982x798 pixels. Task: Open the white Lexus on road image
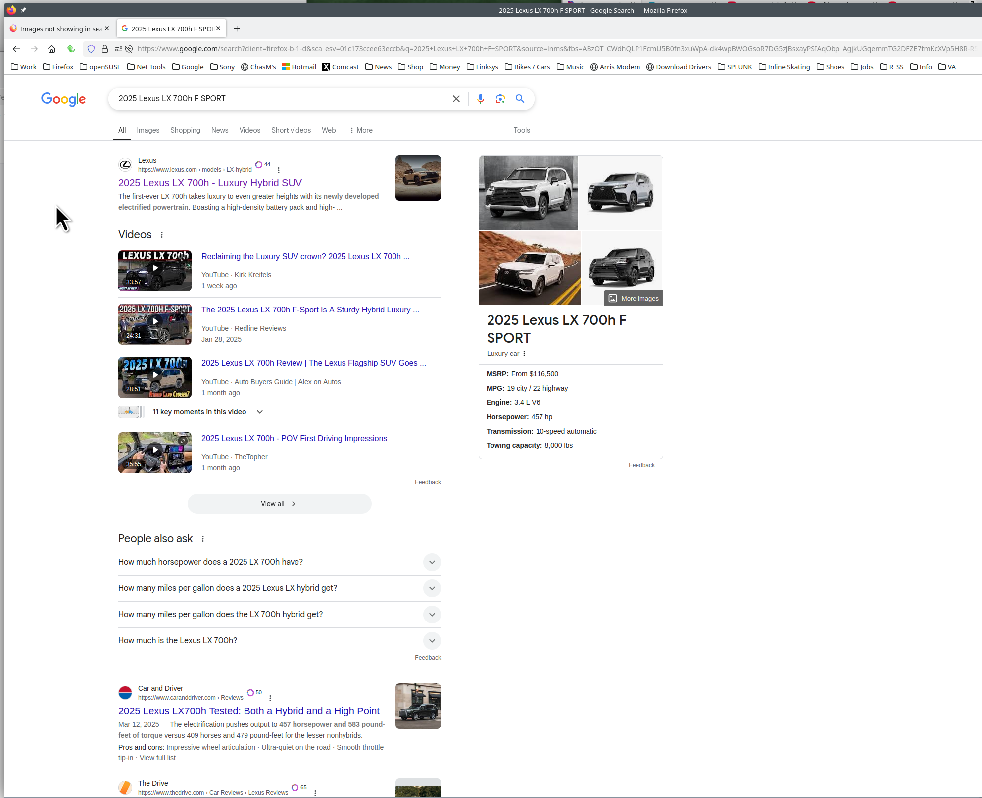tap(530, 268)
